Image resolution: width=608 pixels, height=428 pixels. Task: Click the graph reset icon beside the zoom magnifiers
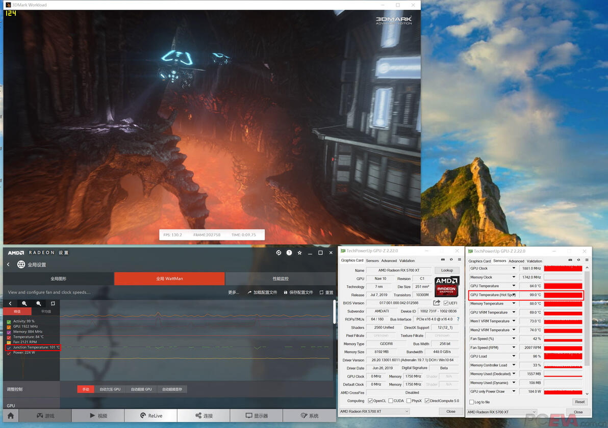(53, 304)
